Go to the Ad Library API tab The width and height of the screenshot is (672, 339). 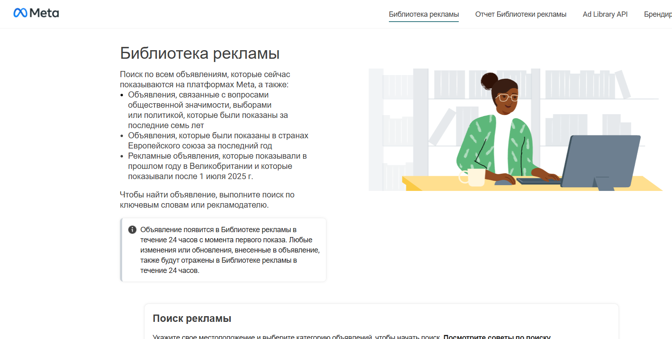605,14
